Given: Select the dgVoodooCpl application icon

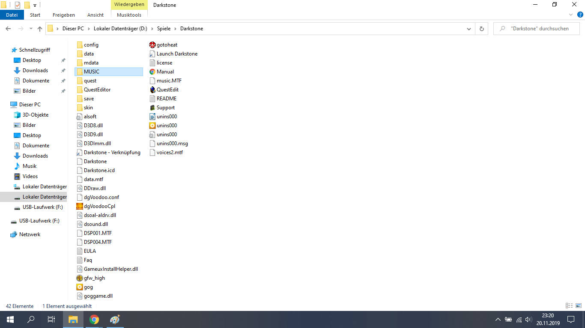Looking at the screenshot, I should tap(80, 206).
